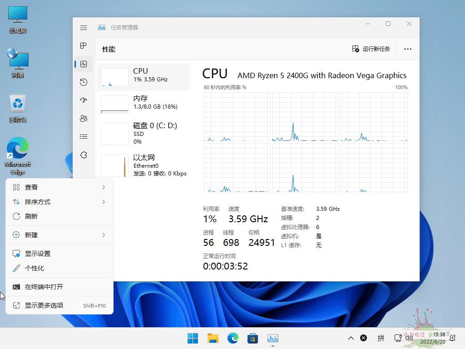Select 个性化 in the context menu
Screen dimensions: 465x349
59,268
